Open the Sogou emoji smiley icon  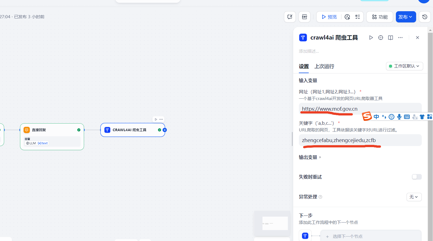click(x=391, y=117)
